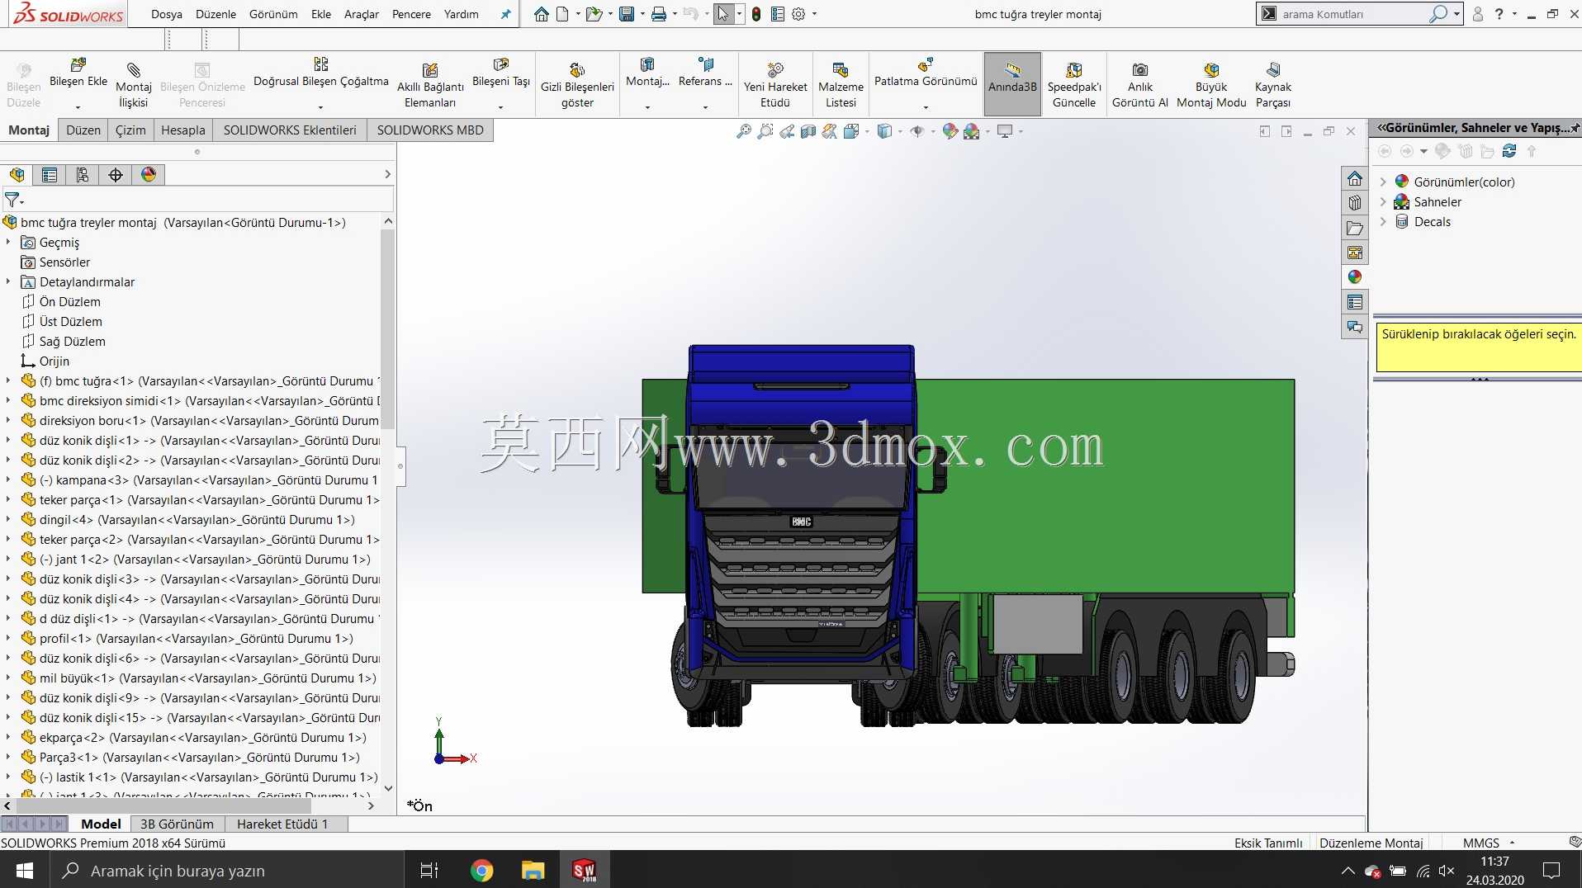Toggle Büyük Montaj Modu
1582x888 pixels.
tap(1211, 84)
